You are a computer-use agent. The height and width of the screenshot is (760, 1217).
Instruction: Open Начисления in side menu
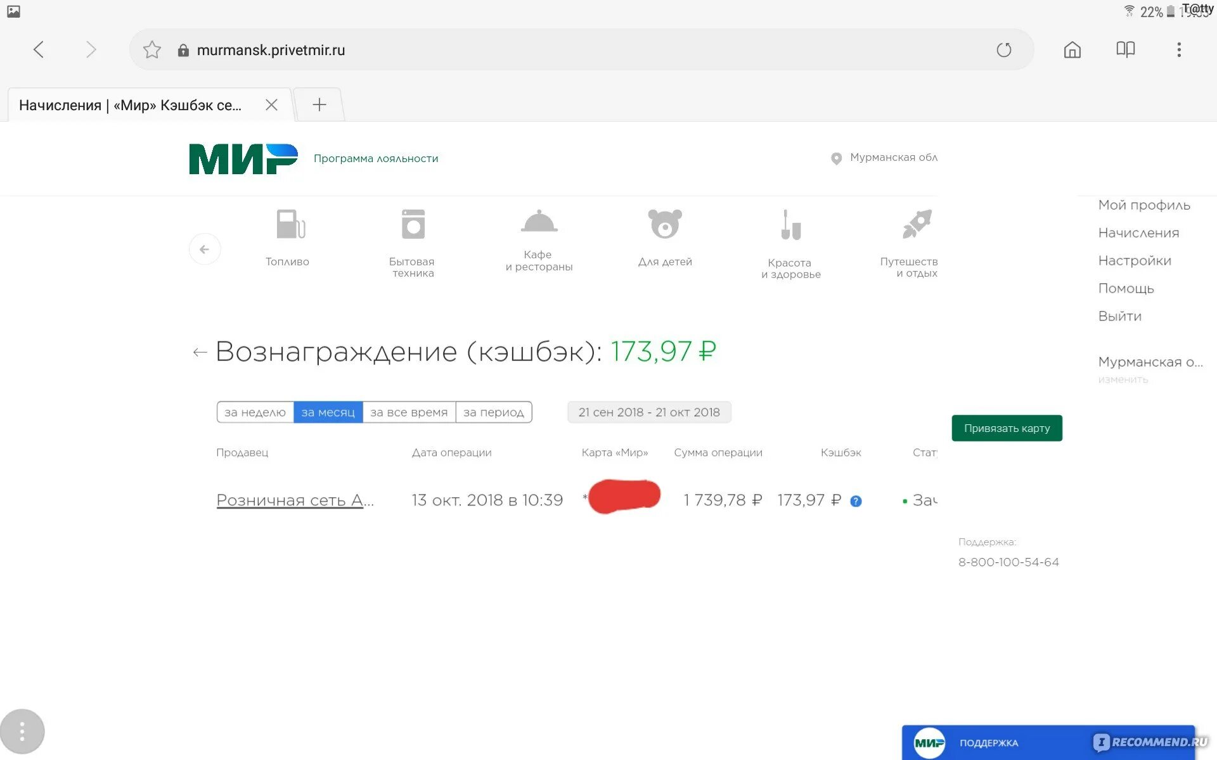tap(1138, 233)
